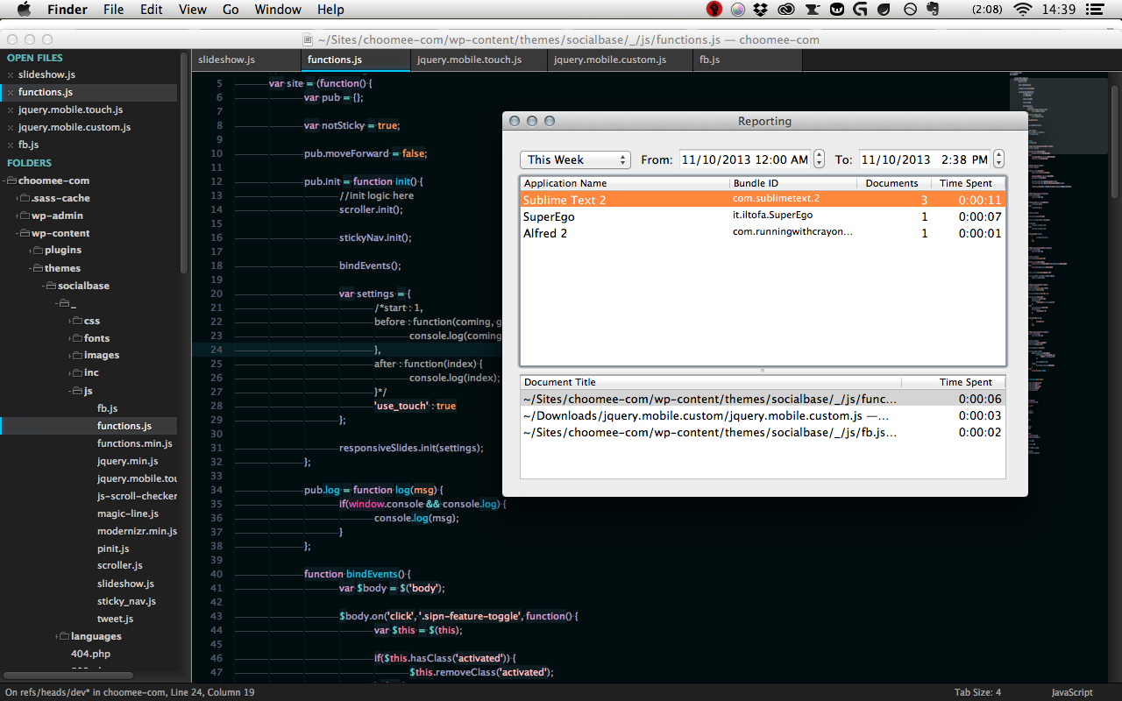The width and height of the screenshot is (1122, 701).
Task: Expand the languages folder
Action: (x=57, y=636)
